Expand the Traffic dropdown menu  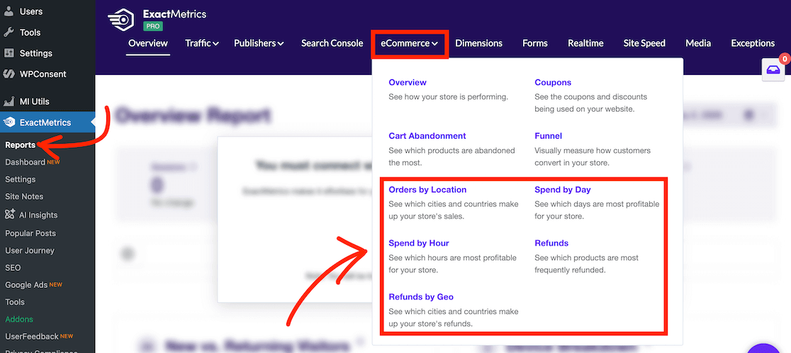202,43
